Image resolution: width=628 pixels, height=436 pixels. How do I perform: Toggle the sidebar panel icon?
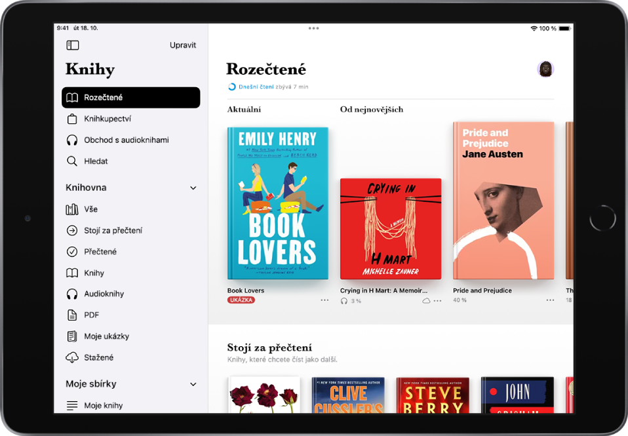(x=73, y=45)
